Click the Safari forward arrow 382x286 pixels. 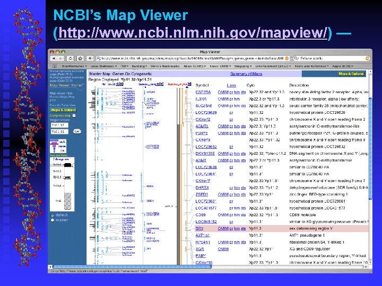60,58
